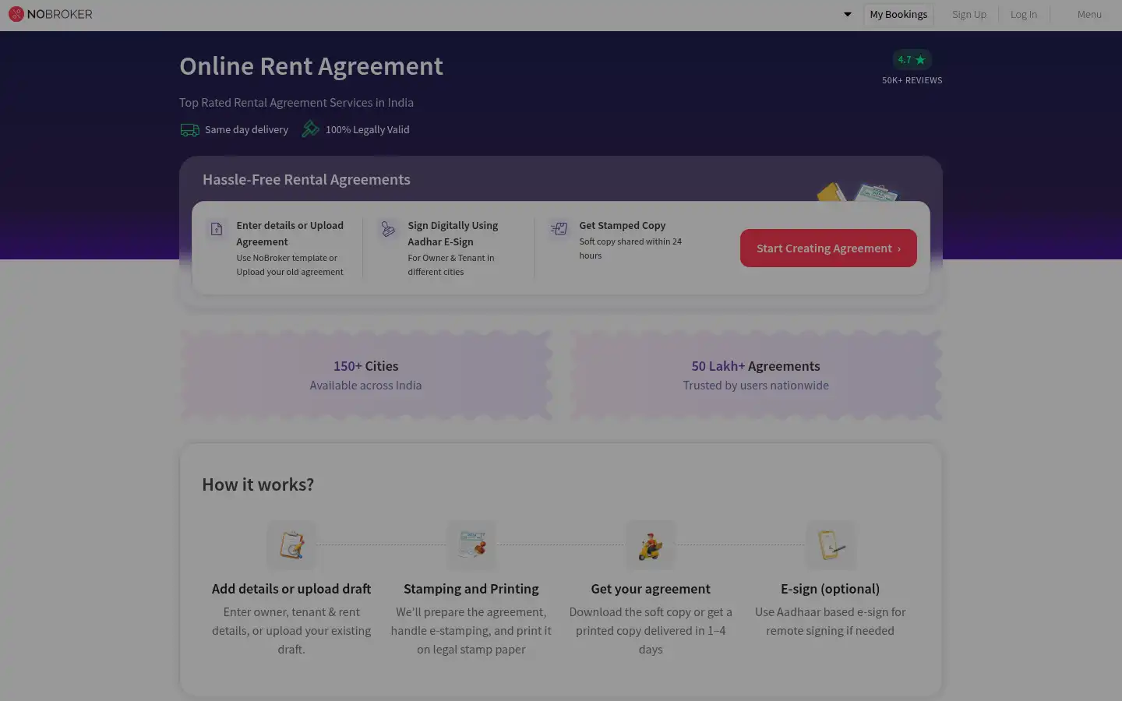Click the delivery scooter icon
Viewport: 1122px width, 701px height.
pyautogui.click(x=651, y=545)
